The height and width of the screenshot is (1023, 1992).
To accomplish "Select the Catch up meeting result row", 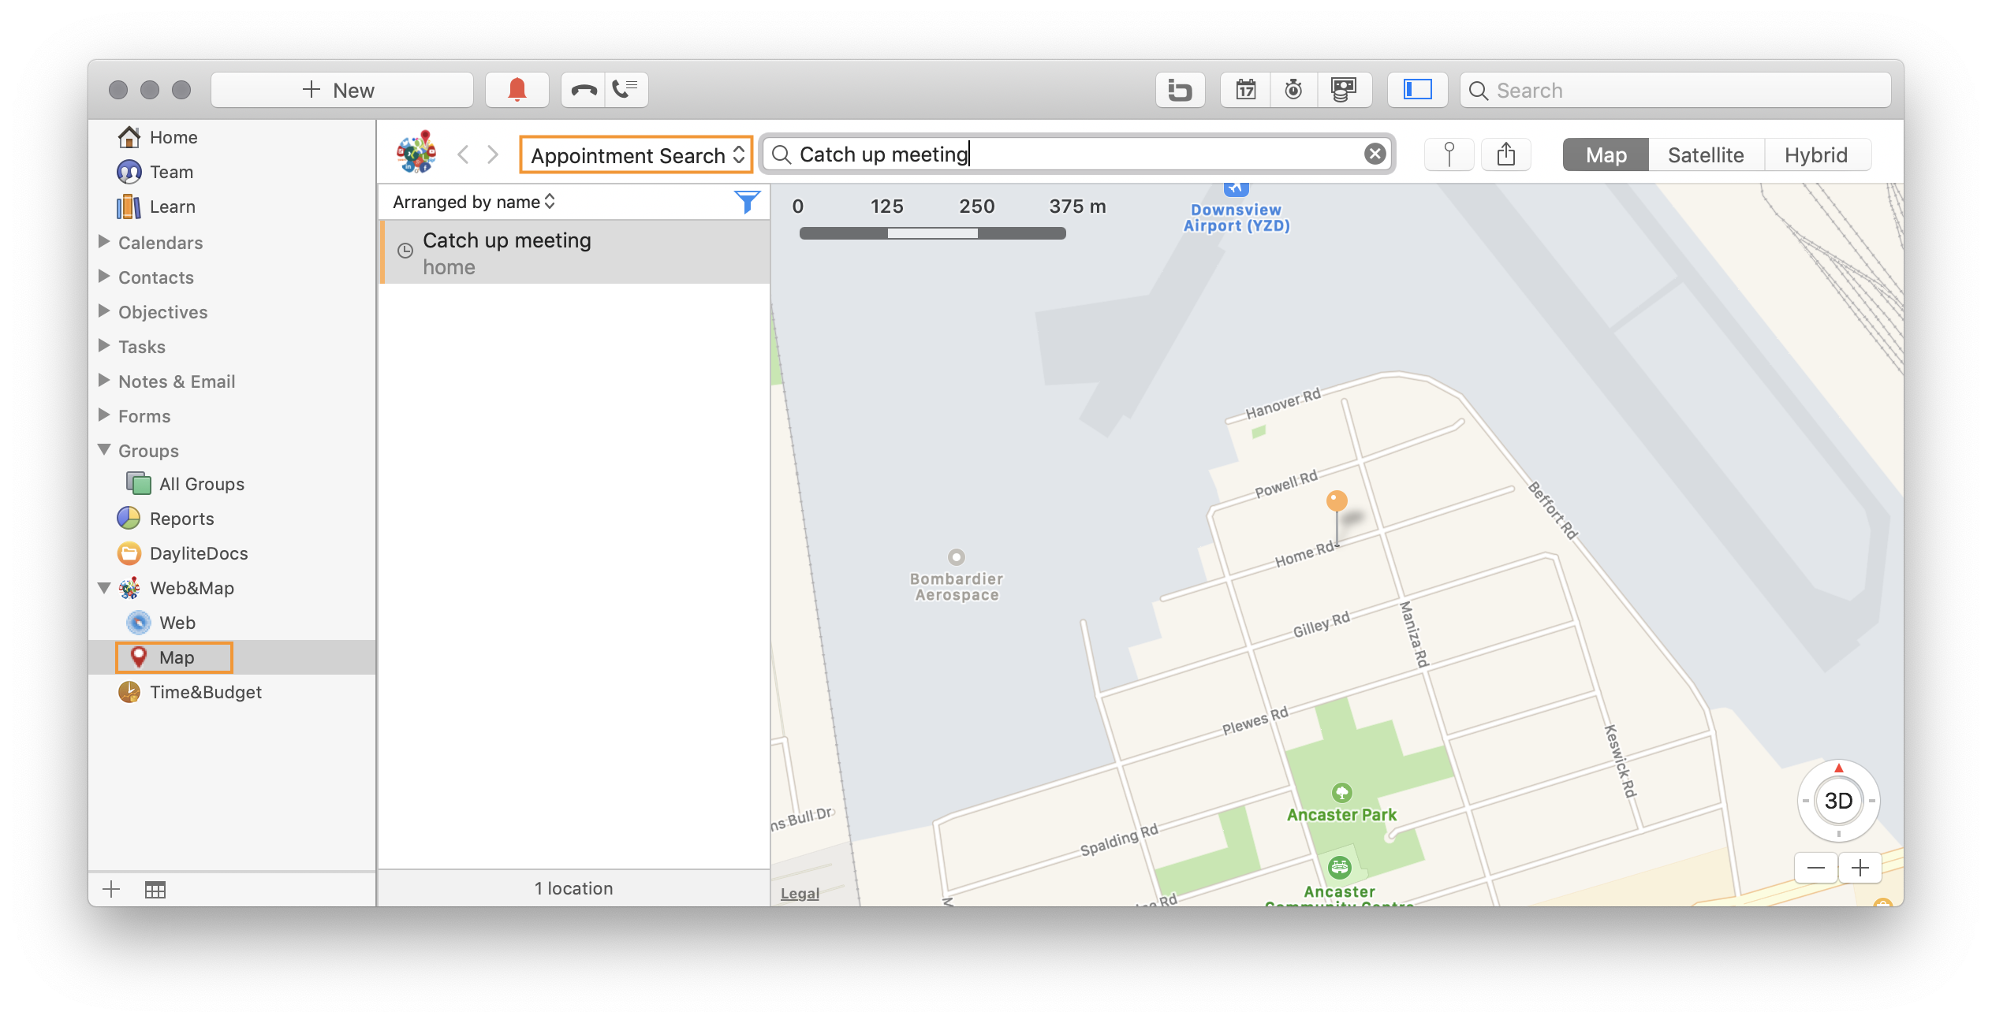I will pos(575,252).
